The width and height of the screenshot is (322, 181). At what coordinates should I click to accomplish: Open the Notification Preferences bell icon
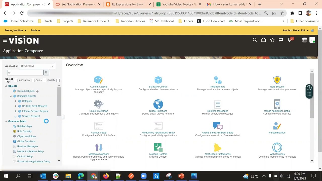(218, 148)
